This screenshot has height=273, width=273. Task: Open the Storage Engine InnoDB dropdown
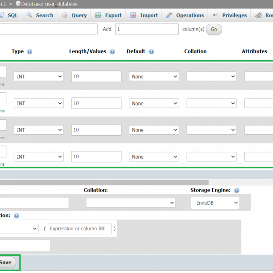coord(215,203)
